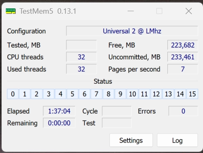The width and height of the screenshot is (203, 153).
Task: Select status thread cell 6
Action: coord(85,94)
